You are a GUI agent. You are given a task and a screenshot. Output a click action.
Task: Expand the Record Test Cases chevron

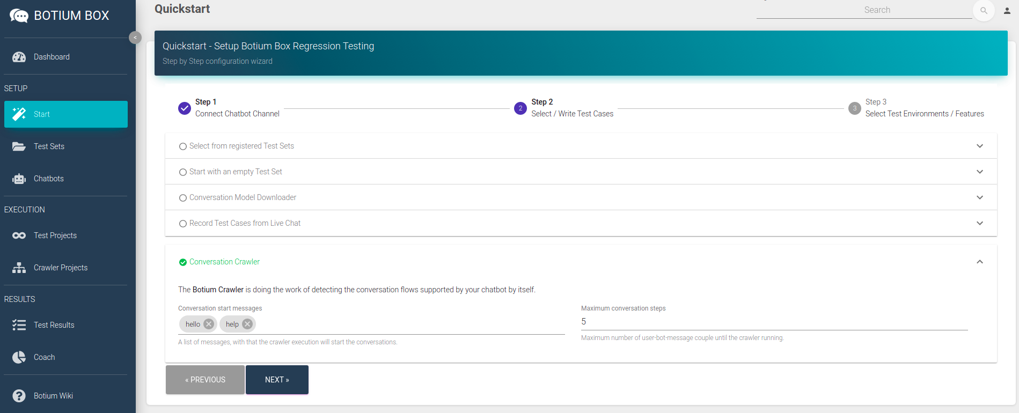pyautogui.click(x=980, y=223)
